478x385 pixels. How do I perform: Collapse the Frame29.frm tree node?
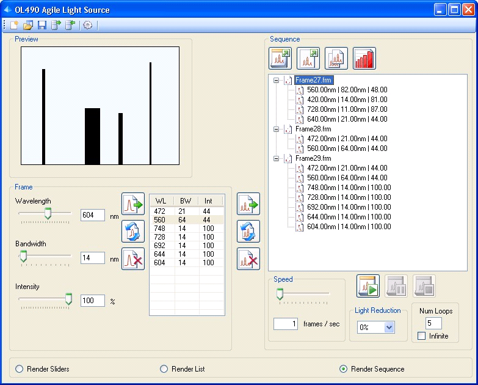coord(276,159)
